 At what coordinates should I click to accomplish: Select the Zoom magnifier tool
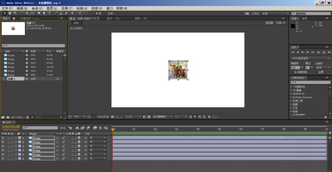(x=15, y=13)
